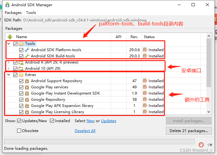217x155 pixels.
Task: Toggle the Updates/New show filter
Action: 19,121
